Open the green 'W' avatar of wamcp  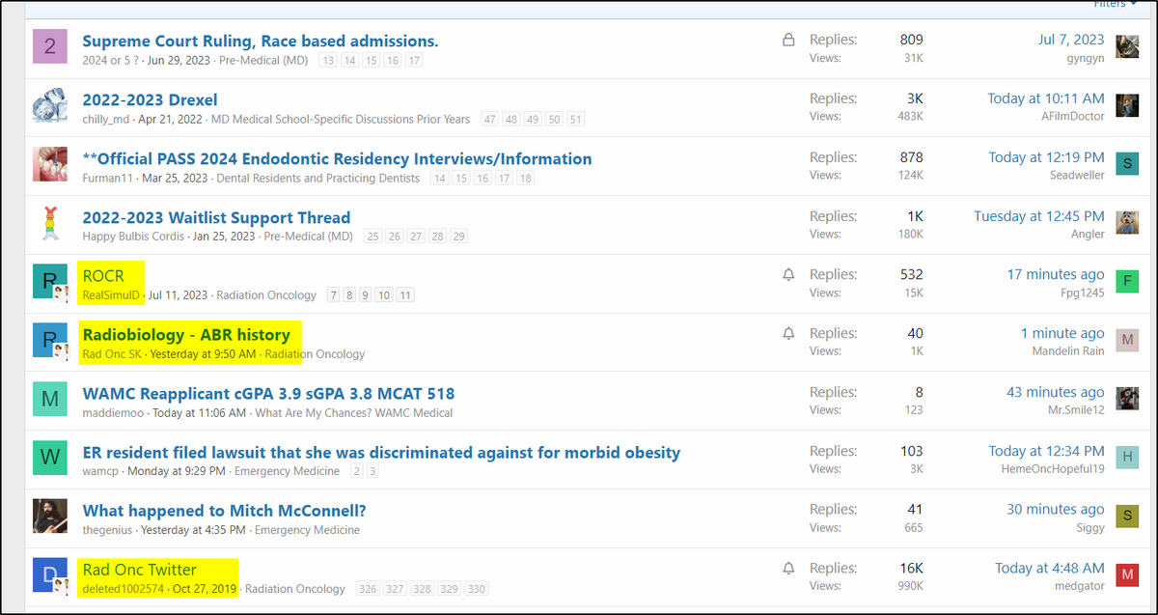[50, 458]
